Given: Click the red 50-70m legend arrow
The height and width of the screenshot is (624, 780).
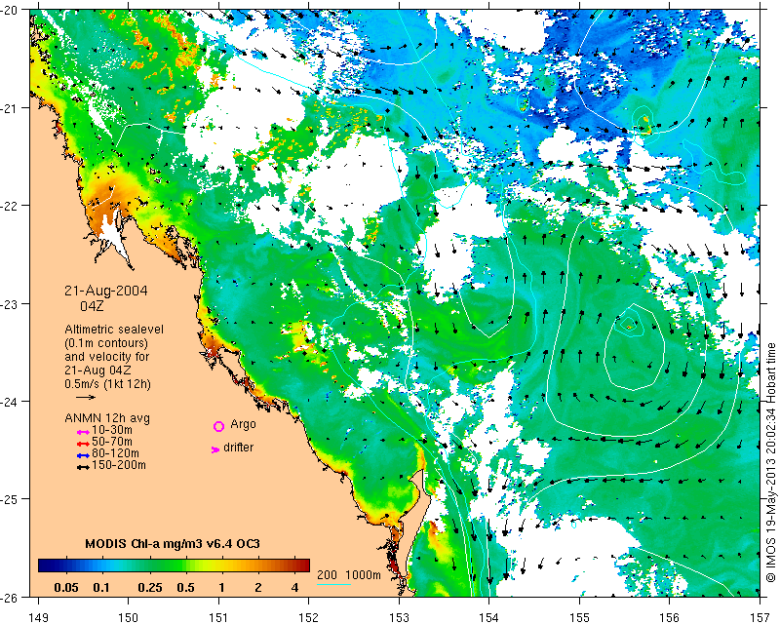Looking at the screenshot, I should pos(83,444).
